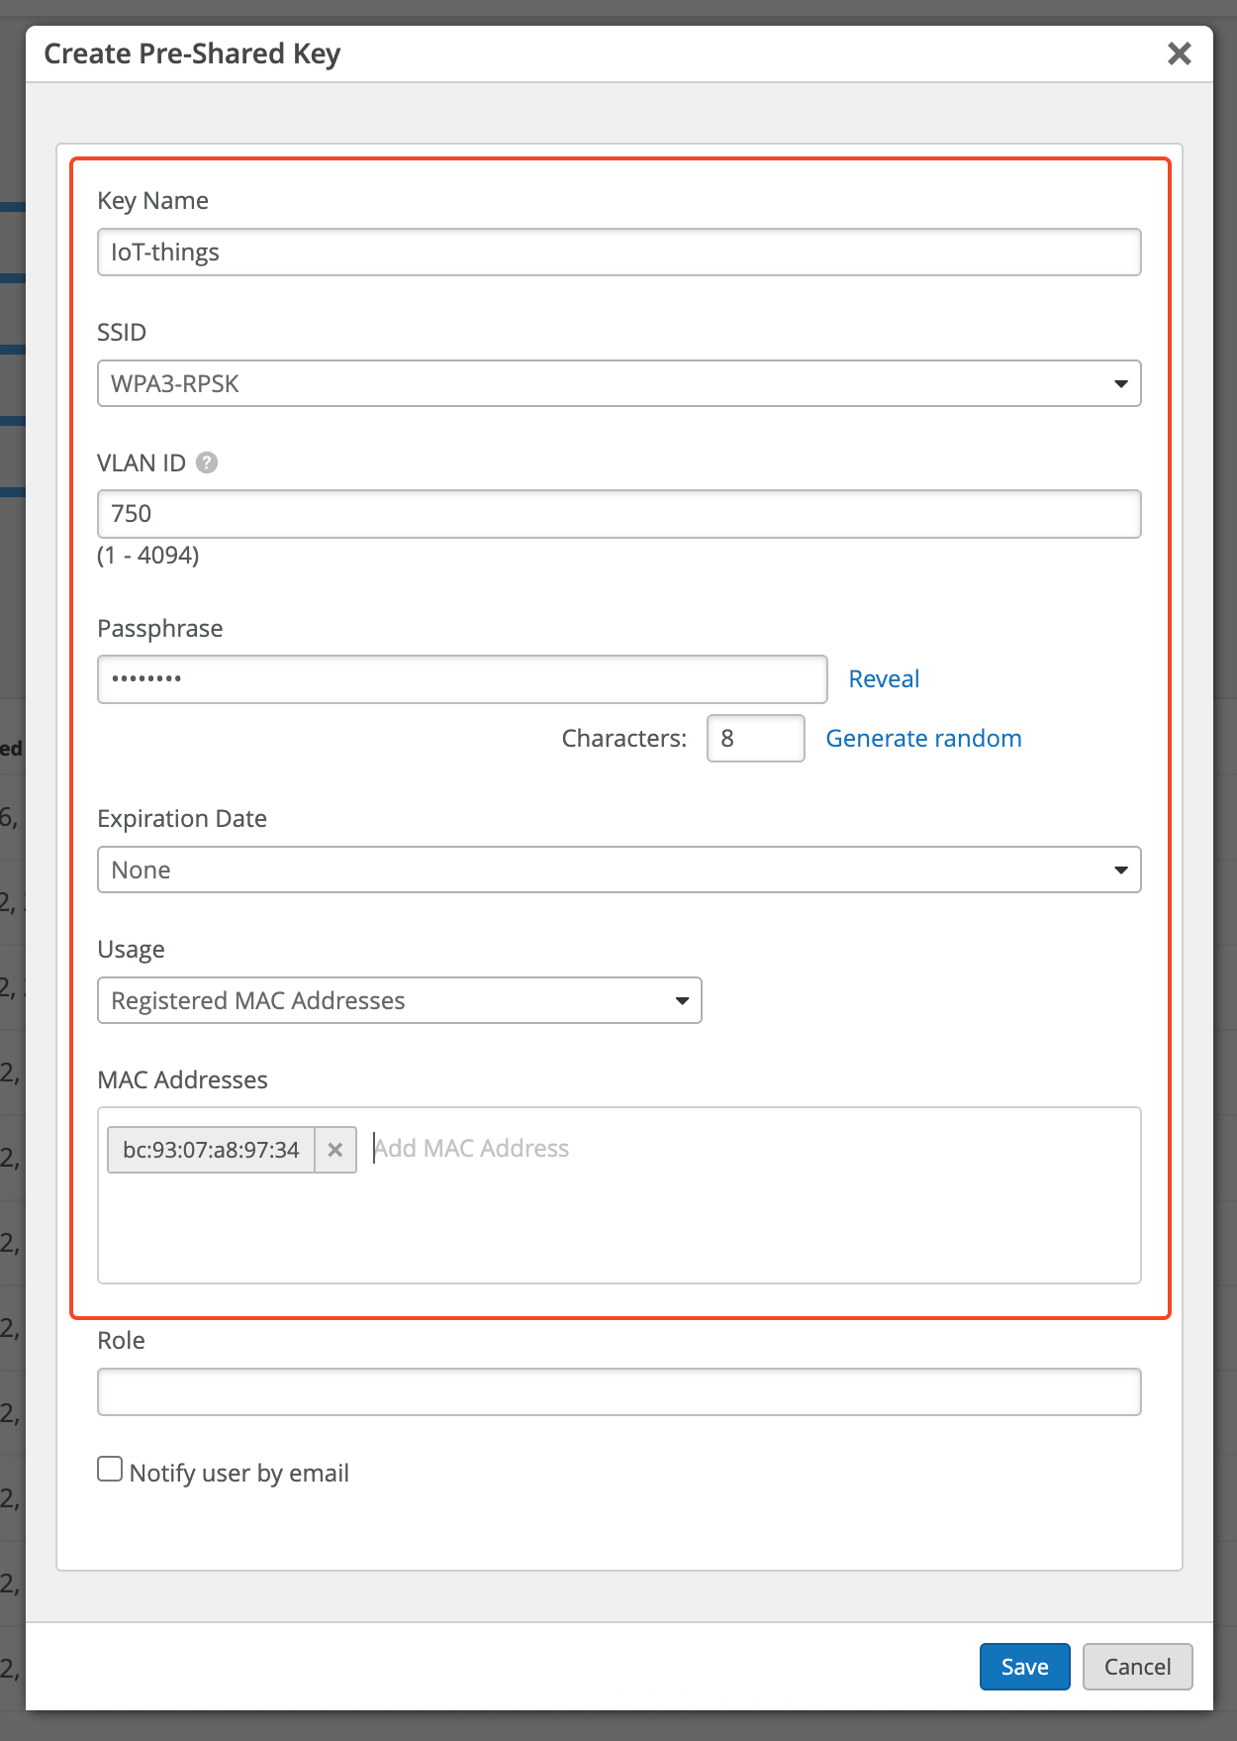The width and height of the screenshot is (1237, 1741).
Task: Remove the bc:93:07:a8:97:34 MAC address chip
Action: pyautogui.click(x=335, y=1150)
